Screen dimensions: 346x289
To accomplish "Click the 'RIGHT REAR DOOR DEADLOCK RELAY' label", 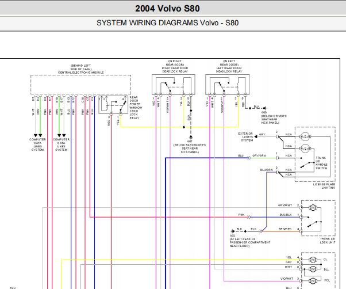I will pos(175,70).
